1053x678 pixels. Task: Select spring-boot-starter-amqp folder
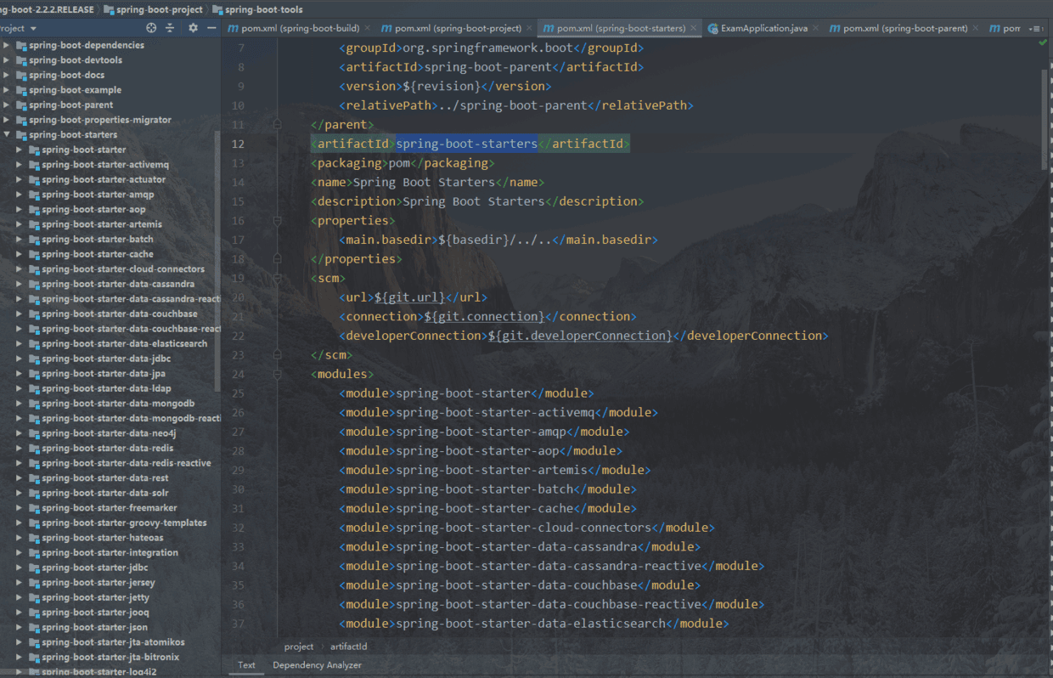coord(98,195)
